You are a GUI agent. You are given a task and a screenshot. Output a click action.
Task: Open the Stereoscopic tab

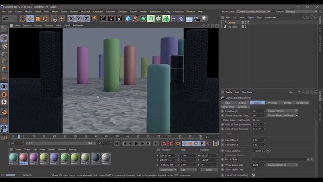(302, 103)
